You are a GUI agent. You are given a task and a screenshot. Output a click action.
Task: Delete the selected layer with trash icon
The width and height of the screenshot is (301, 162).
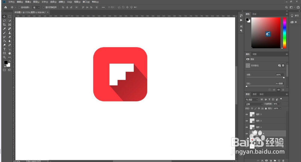tap(283, 160)
